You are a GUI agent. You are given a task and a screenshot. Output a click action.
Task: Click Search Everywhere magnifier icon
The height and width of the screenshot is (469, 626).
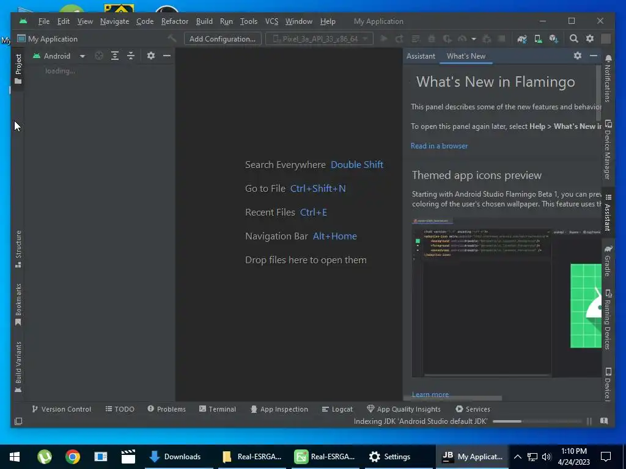[x=573, y=38]
